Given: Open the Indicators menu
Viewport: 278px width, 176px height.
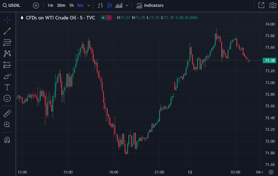Looking at the screenshot, I should [x=150, y=6].
